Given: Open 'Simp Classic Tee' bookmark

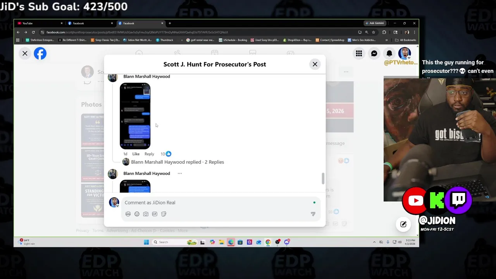Looking at the screenshot, I should pos(105,40).
